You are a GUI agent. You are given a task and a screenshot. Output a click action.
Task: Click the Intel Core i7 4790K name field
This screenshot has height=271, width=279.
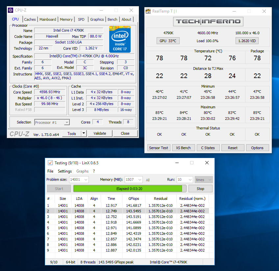click(69, 30)
